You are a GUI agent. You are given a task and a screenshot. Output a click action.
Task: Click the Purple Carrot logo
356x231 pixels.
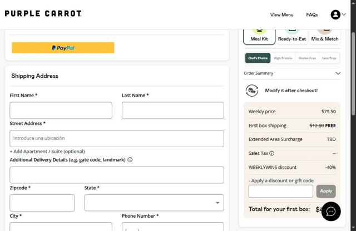[43, 13]
